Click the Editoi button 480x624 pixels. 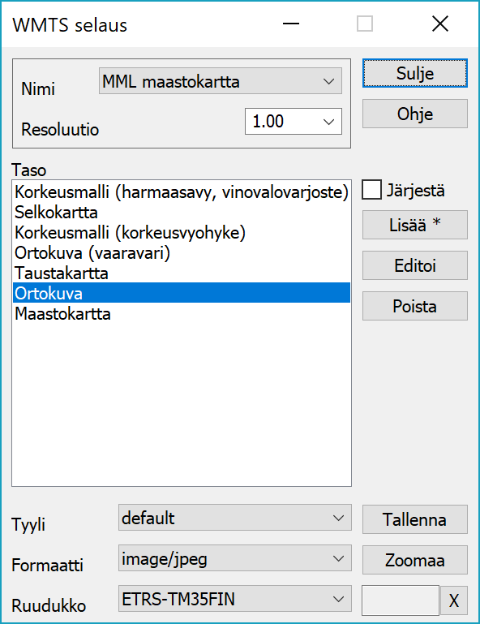tap(415, 265)
